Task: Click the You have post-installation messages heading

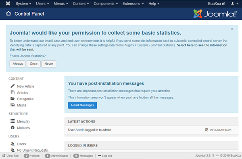Action: tap(106, 83)
